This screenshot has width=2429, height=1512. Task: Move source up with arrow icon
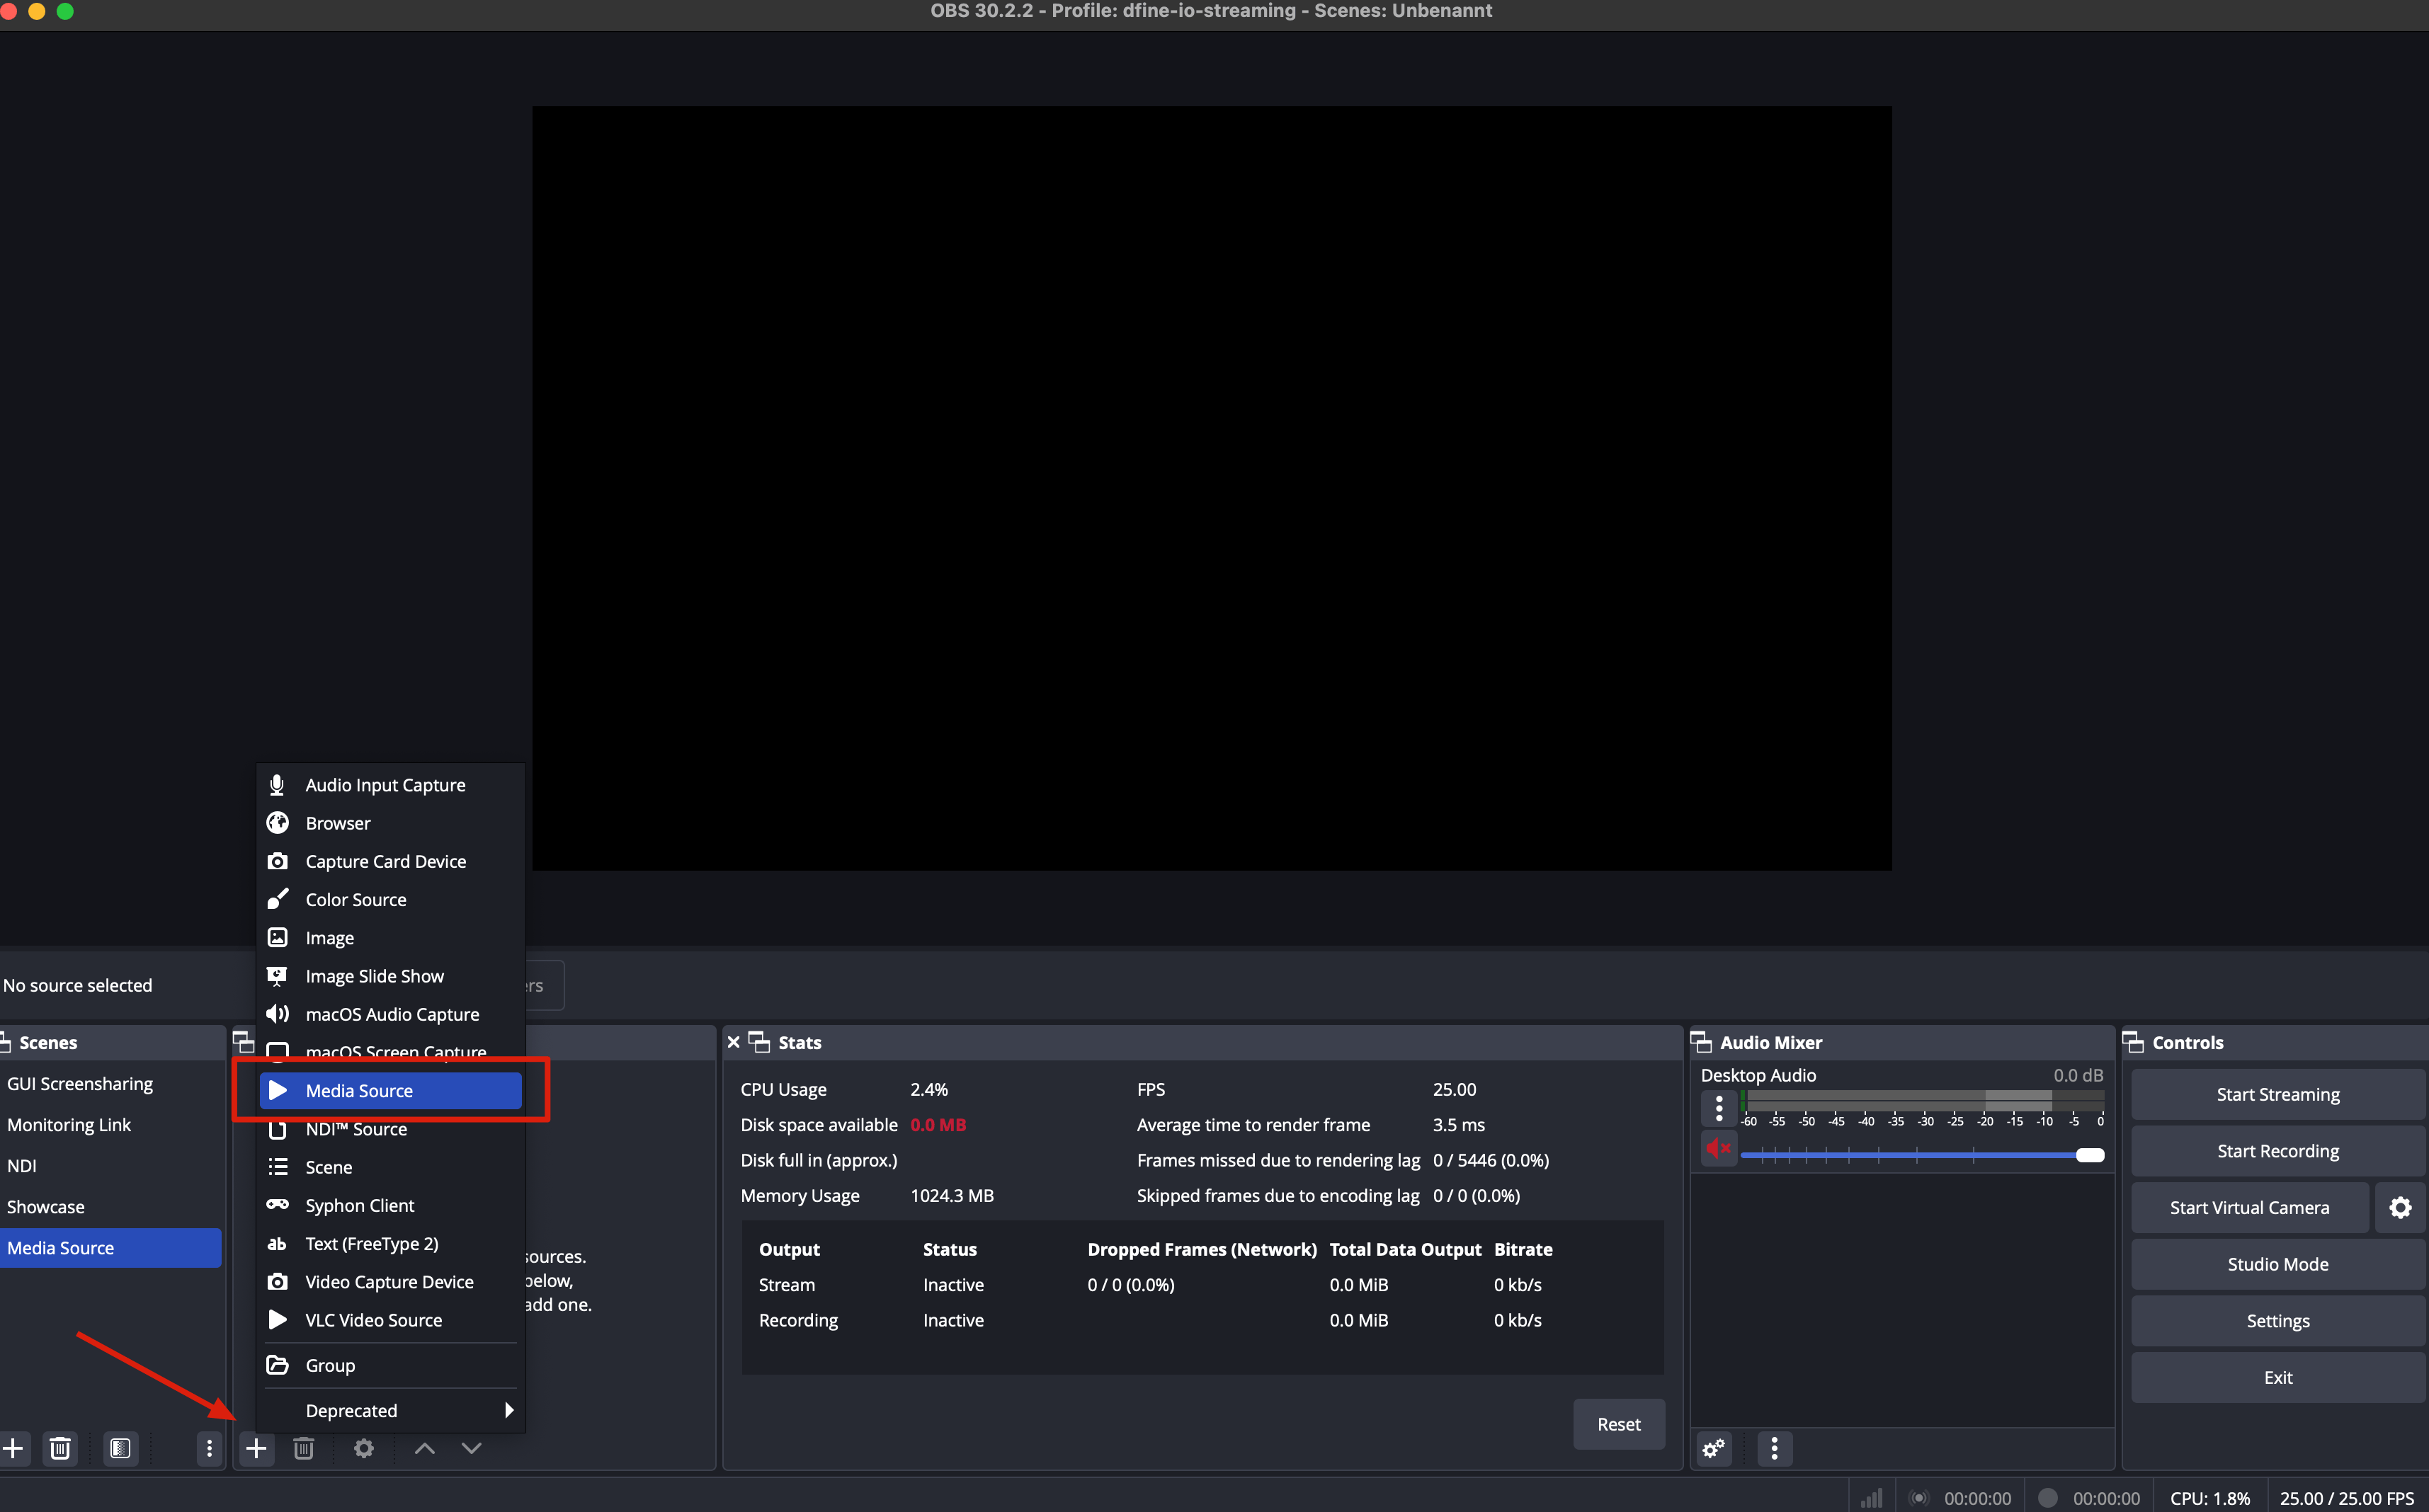coord(424,1448)
